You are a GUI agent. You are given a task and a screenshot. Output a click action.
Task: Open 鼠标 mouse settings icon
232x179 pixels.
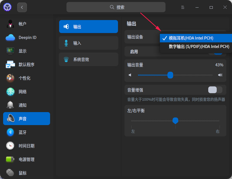coord(10,173)
